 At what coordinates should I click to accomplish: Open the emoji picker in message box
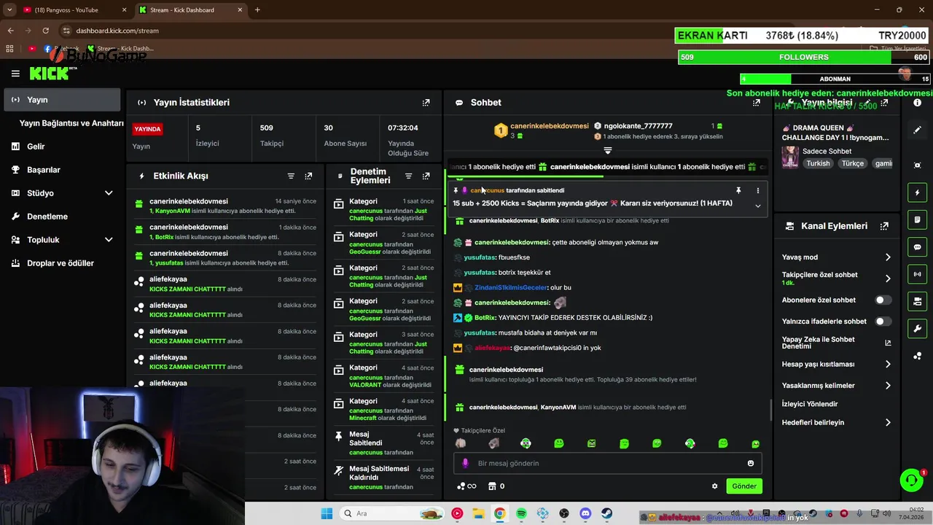point(750,463)
